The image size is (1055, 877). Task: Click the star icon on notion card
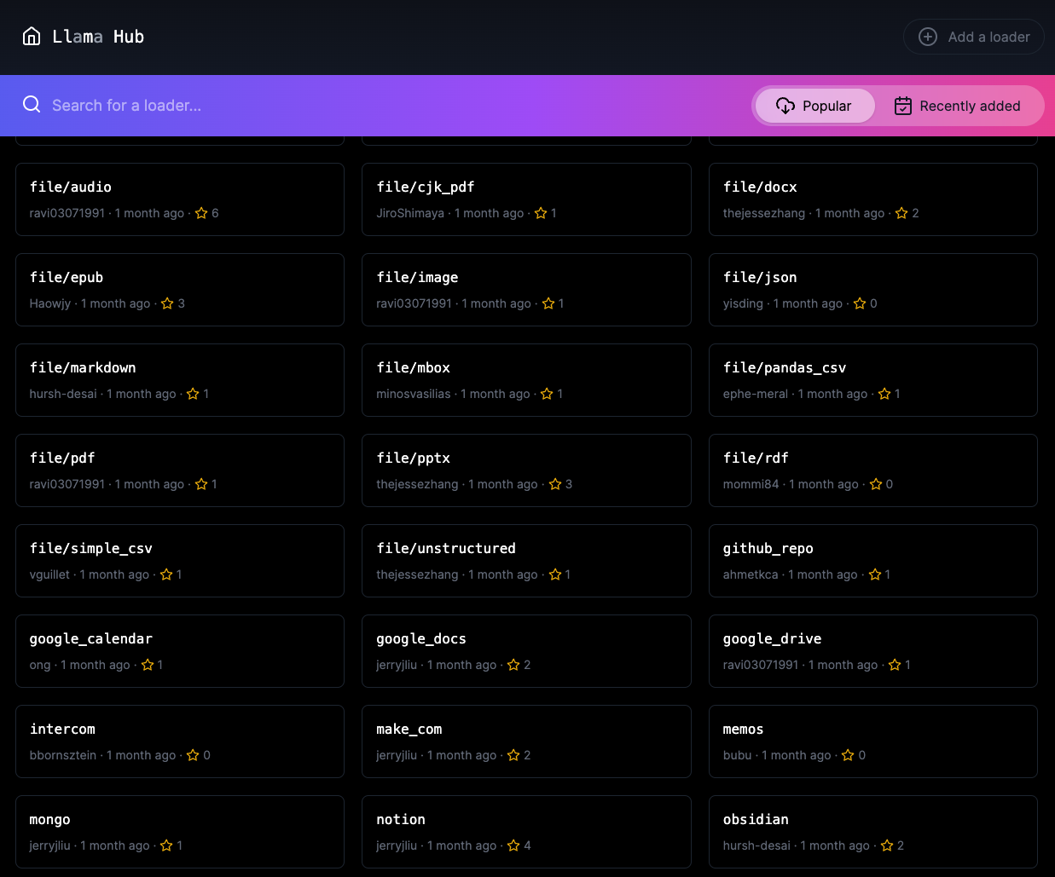pos(513,845)
